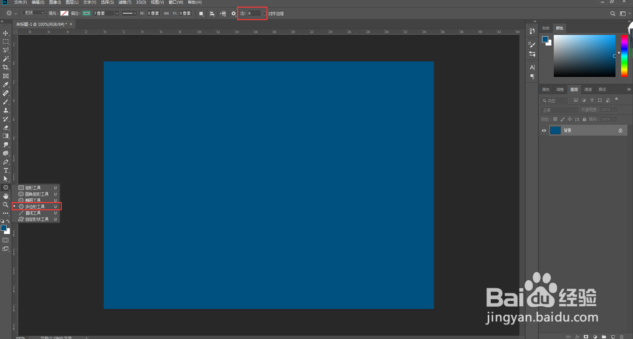Select the Pen tool
This screenshot has width=633, height=339.
tap(6, 162)
